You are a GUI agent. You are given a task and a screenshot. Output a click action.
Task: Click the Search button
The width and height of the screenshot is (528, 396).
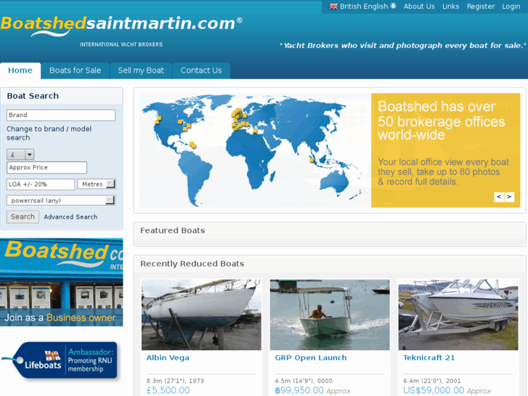tap(23, 217)
